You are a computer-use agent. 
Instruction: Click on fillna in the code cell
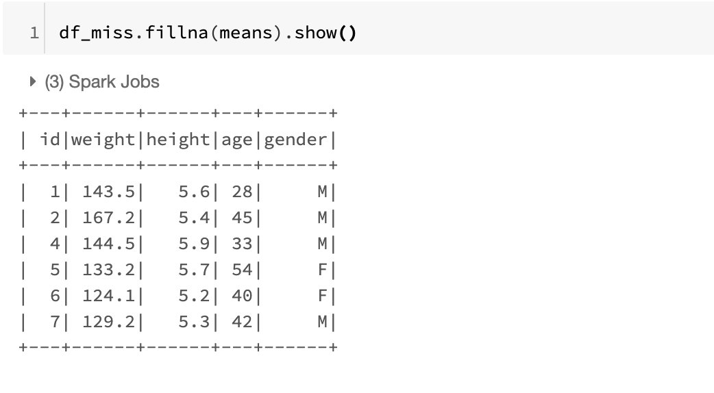click(x=177, y=33)
